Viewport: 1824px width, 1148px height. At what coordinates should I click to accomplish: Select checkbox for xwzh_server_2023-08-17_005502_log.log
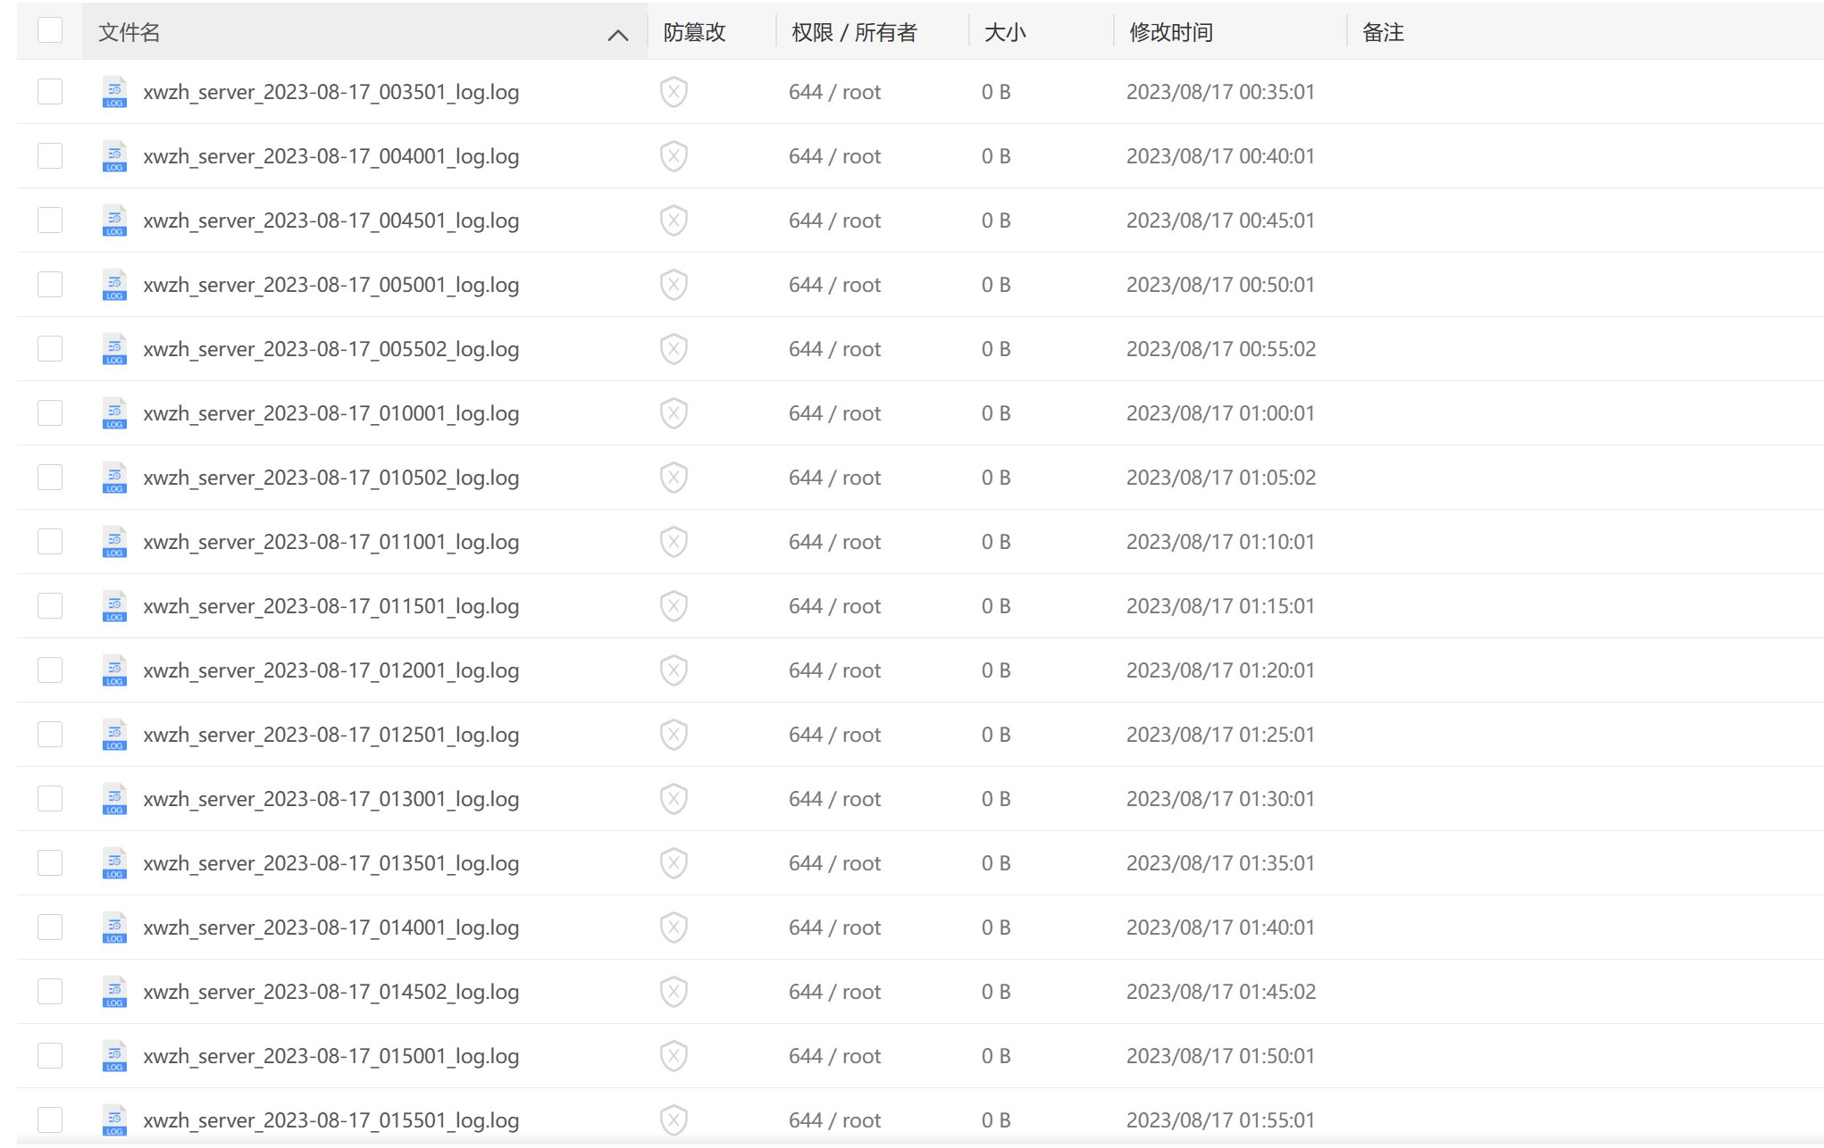click(50, 349)
